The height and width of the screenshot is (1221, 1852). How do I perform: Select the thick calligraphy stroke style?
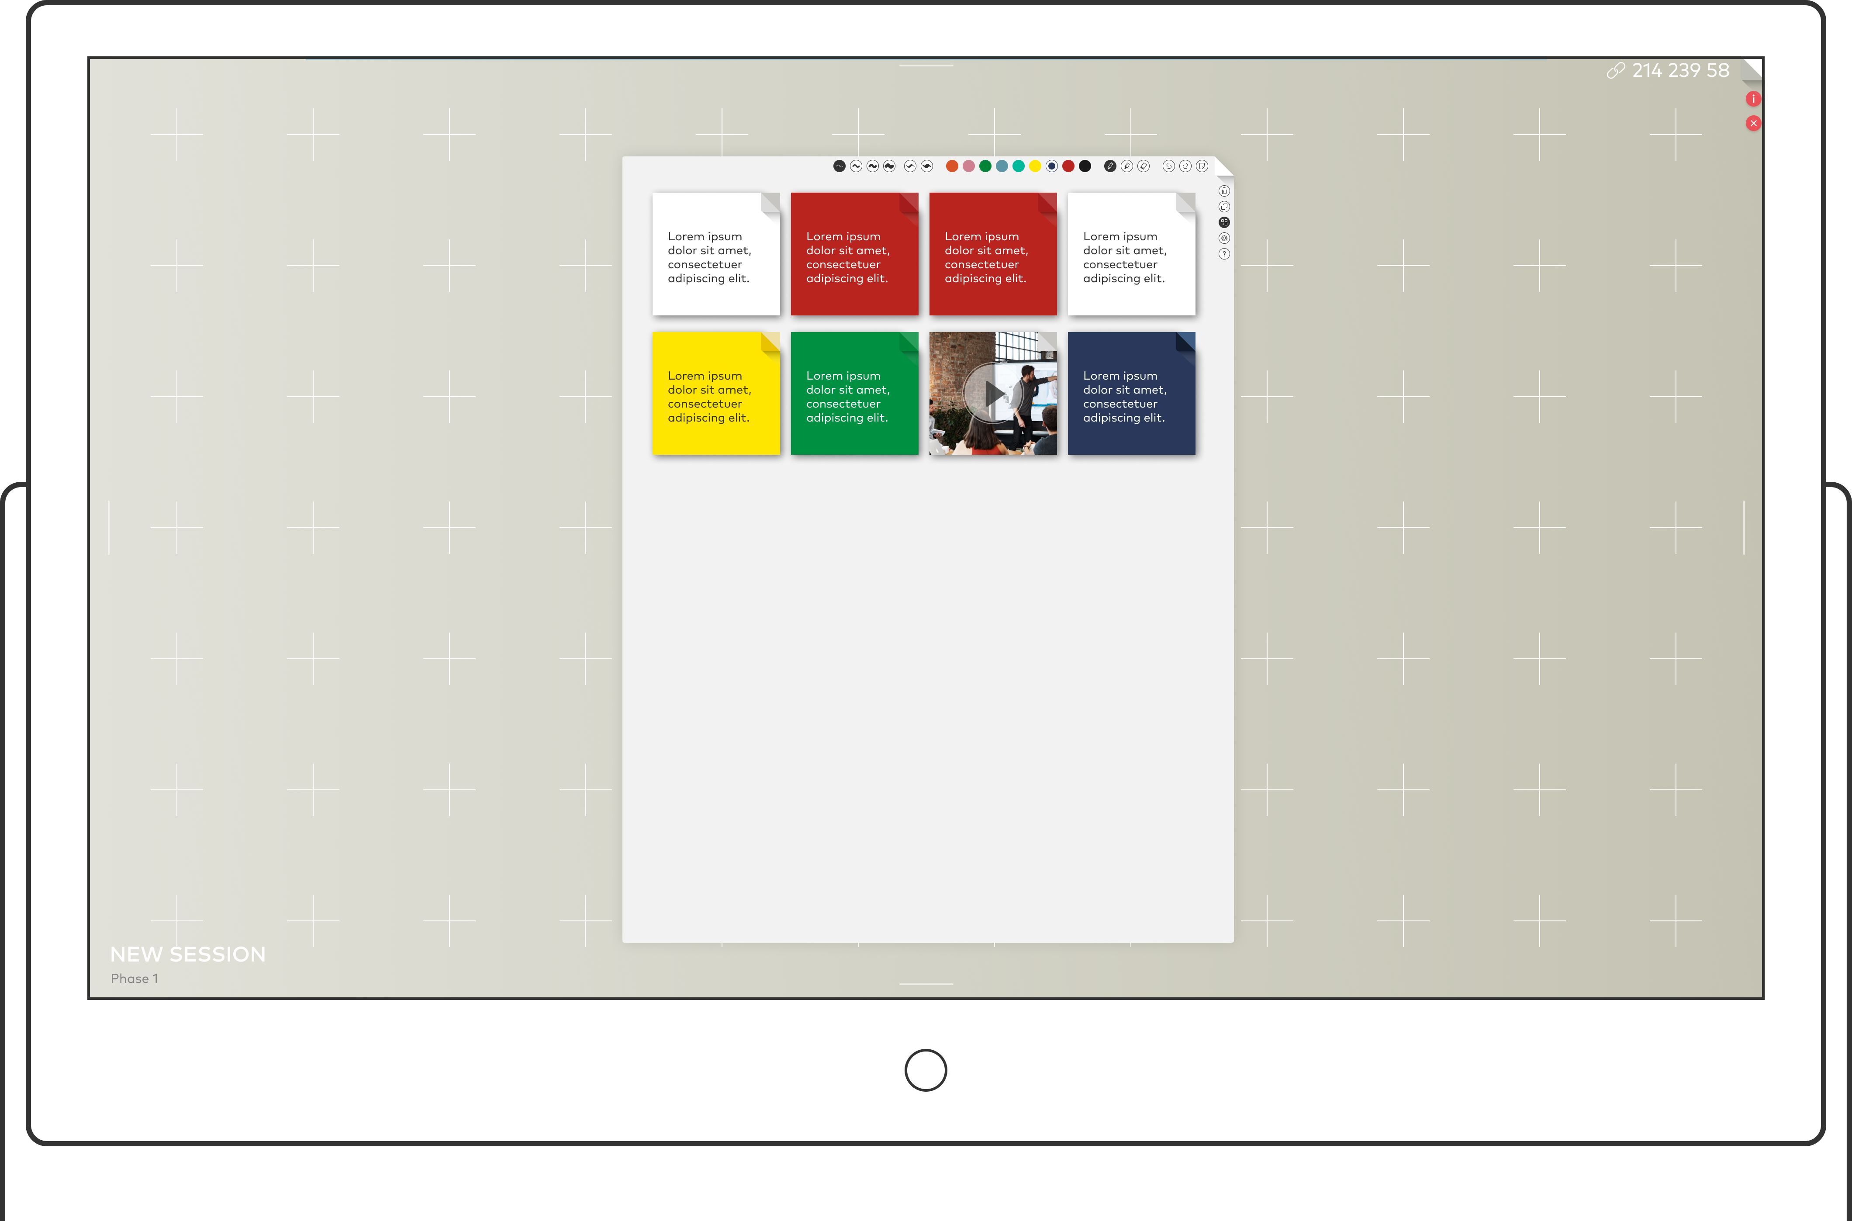(926, 166)
